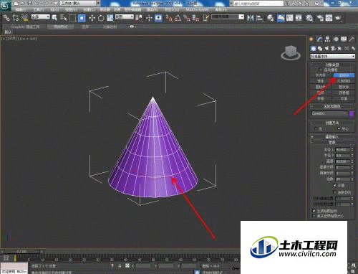This screenshot has height=274, width=358.
Task: Open the Standard Primitives category dropdown
Action: (332, 56)
